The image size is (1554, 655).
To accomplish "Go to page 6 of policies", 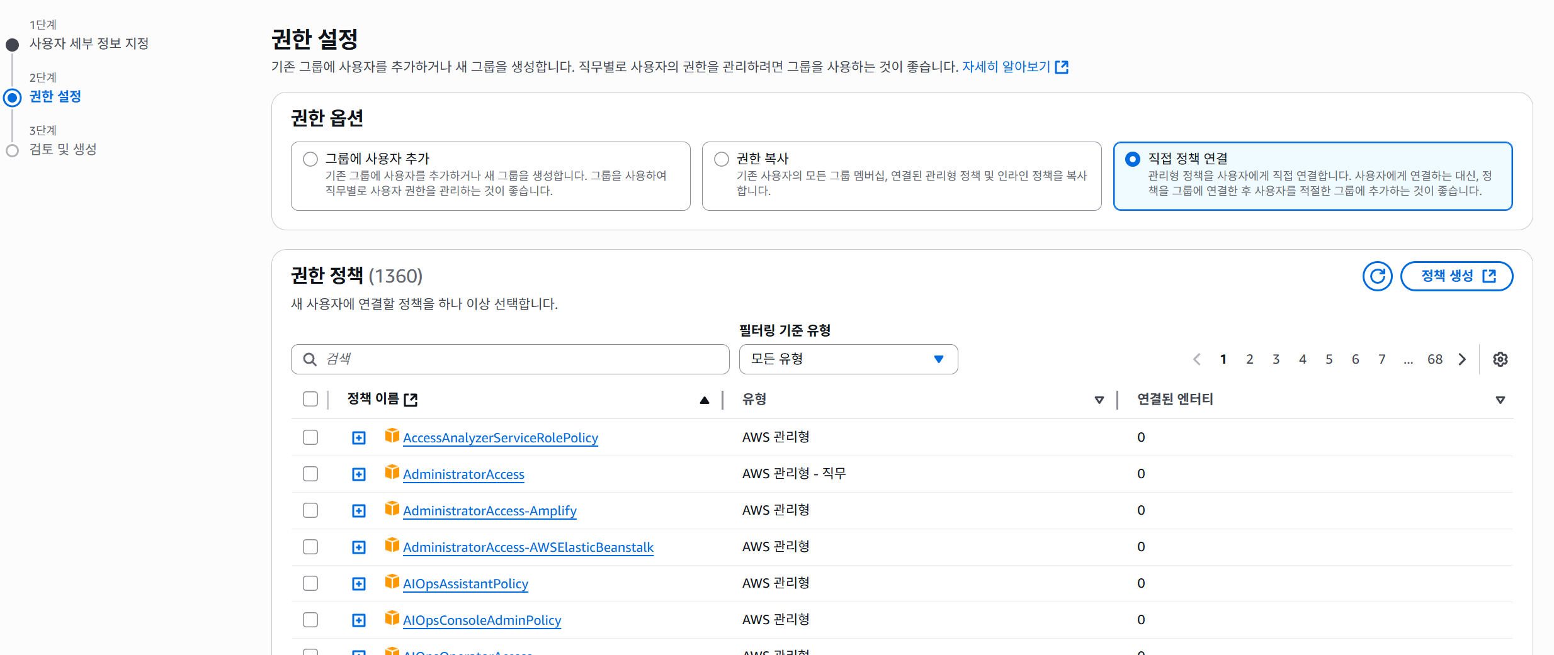I will [1356, 359].
